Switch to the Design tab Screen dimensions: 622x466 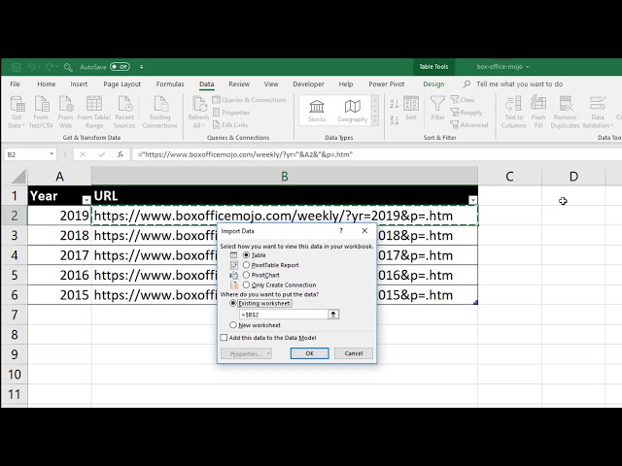[433, 84]
